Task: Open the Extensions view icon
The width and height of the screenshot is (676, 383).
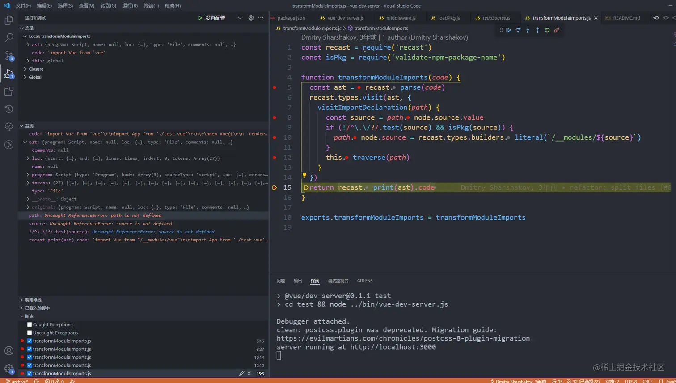Action: [x=8, y=92]
